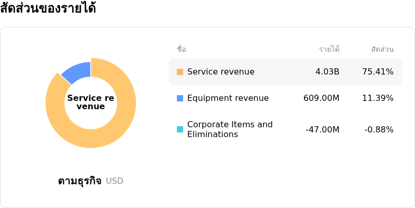This screenshot has height=208, width=415.
Task: Select the Service revenue row name
Action: pos(221,72)
